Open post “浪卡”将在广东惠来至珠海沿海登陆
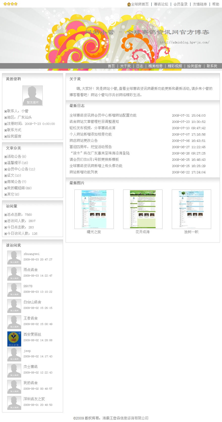 [x=100, y=153]
